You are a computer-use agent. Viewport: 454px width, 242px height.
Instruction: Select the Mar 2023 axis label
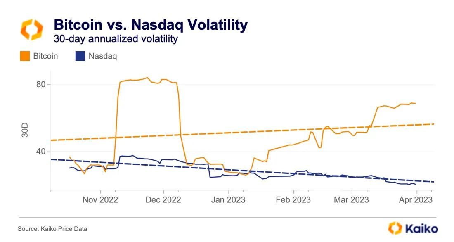[x=351, y=200]
